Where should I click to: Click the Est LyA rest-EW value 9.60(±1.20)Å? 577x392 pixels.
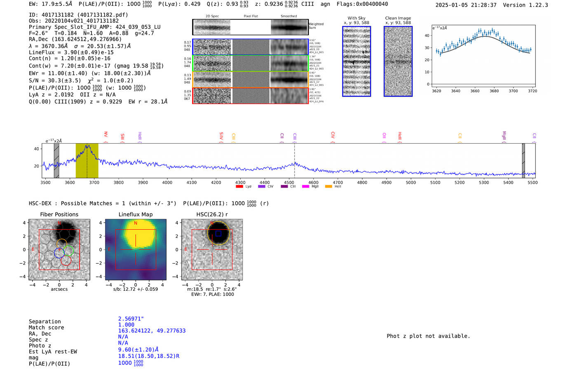pyautogui.click(x=138, y=350)
